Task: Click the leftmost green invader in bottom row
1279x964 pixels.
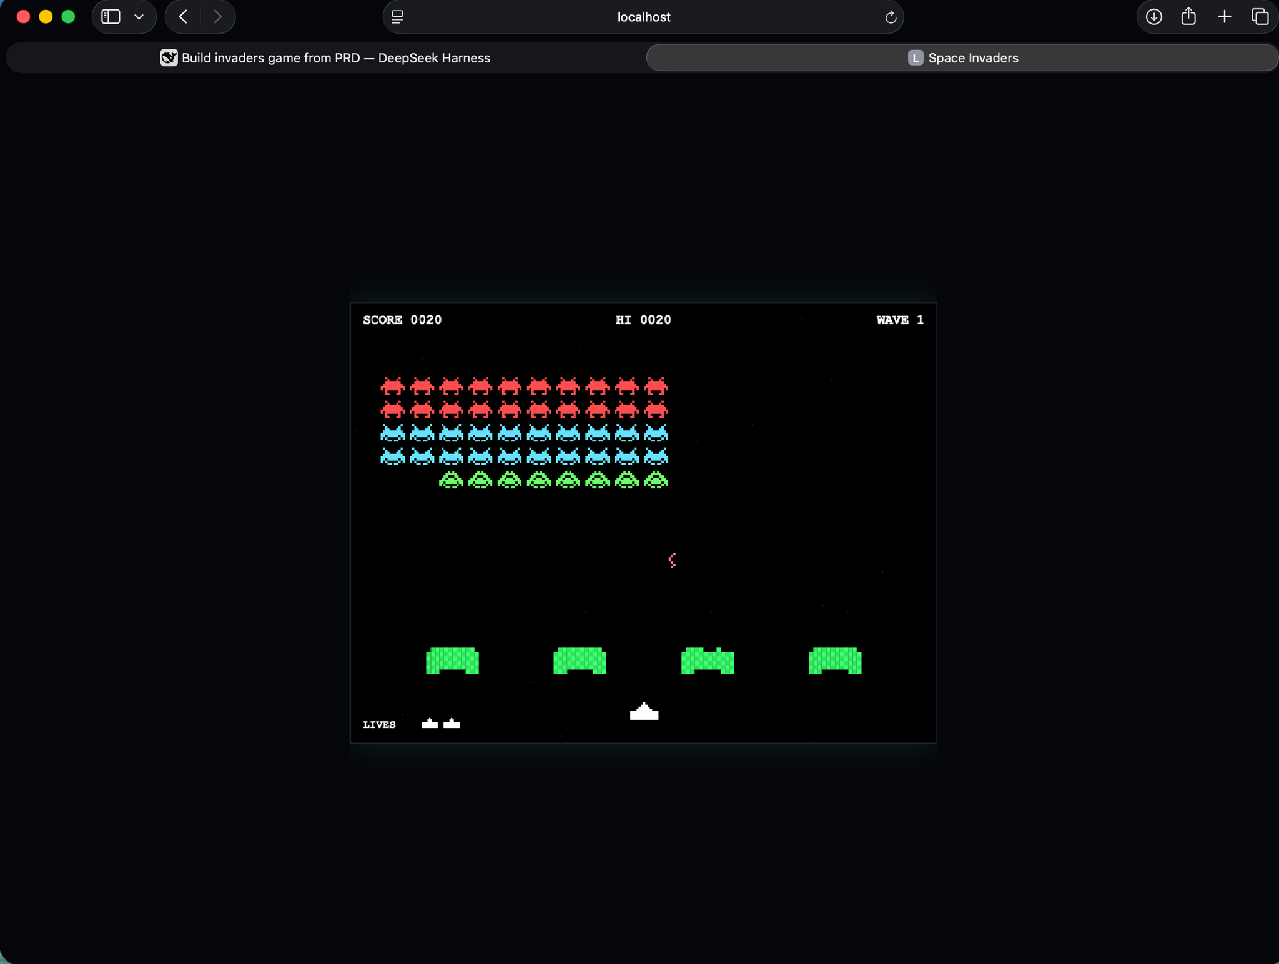Action: (x=451, y=480)
